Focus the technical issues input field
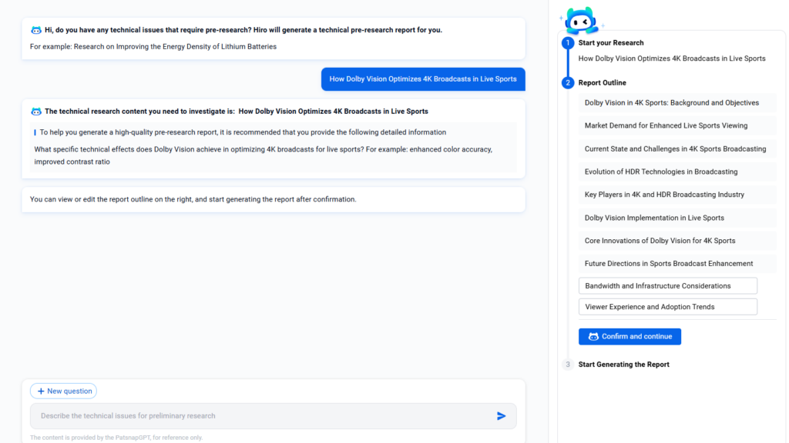789x443 pixels. [x=262, y=416]
